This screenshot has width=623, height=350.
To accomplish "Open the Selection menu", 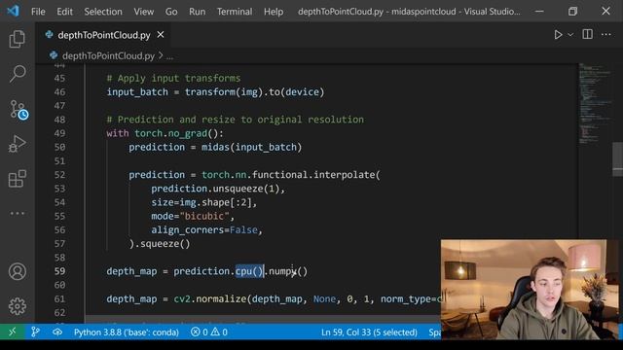I will [103, 12].
